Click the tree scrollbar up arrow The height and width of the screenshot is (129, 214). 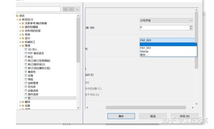(78, 16)
